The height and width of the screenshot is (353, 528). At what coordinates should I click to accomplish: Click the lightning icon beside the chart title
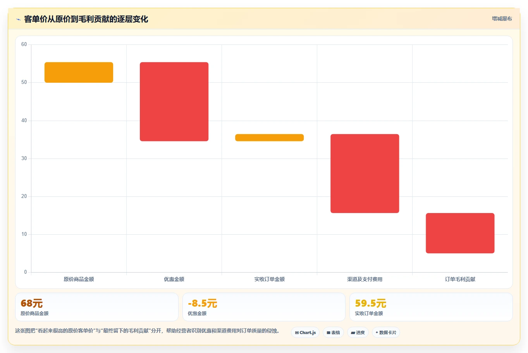pyautogui.click(x=18, y=19)
